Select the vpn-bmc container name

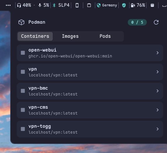point(38,88)
